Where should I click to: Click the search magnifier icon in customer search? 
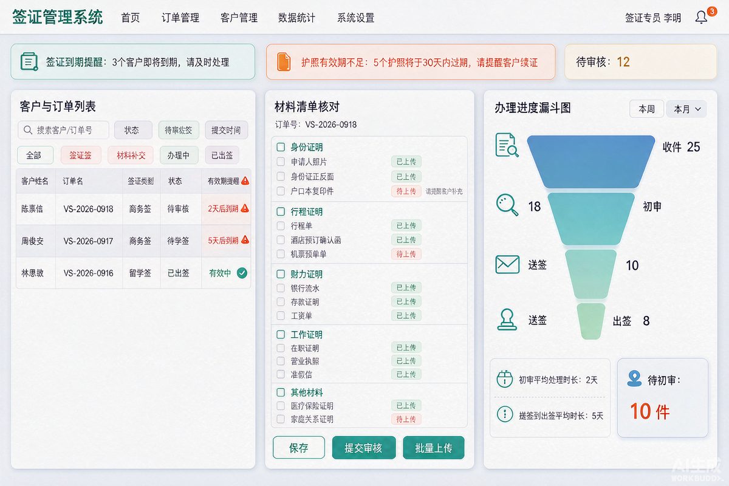(x=28, y=130)
